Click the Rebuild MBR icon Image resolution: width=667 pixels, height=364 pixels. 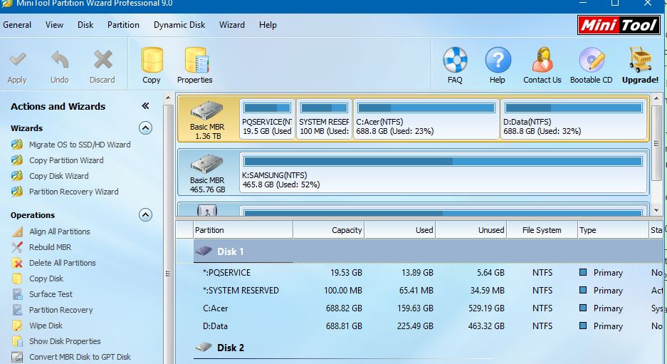tap(17, 247)
